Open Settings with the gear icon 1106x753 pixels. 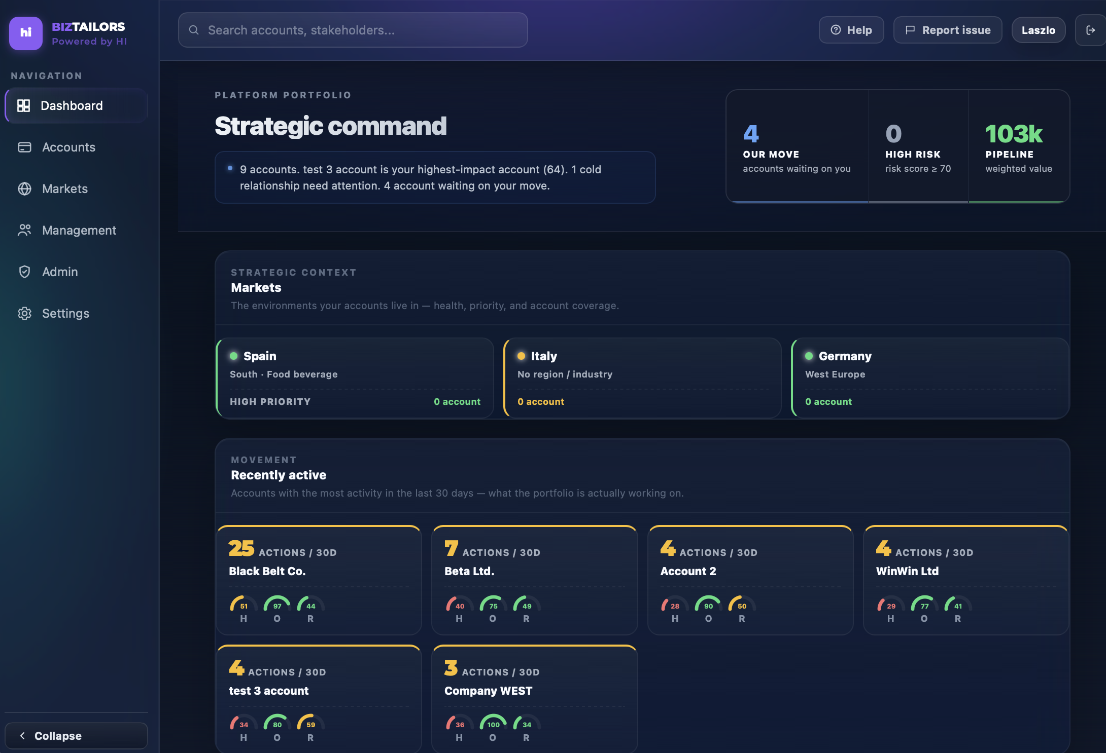click(x=25, y=313)
